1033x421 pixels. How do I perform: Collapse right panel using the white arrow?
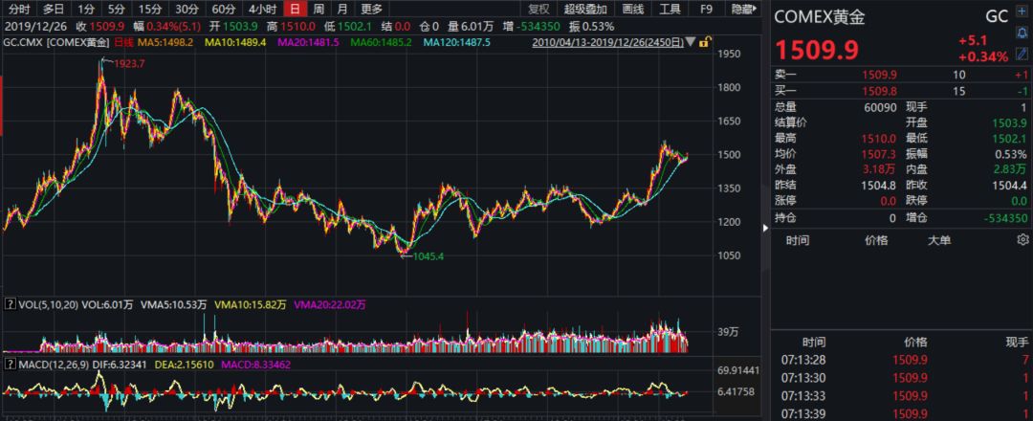tap(764, 228)
